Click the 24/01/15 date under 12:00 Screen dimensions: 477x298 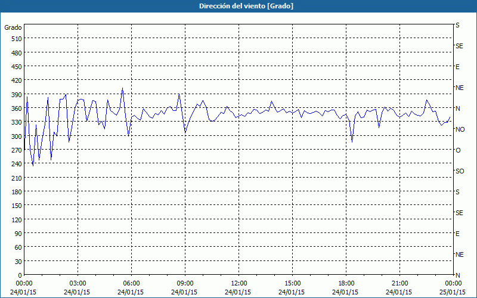click(238, 292)
